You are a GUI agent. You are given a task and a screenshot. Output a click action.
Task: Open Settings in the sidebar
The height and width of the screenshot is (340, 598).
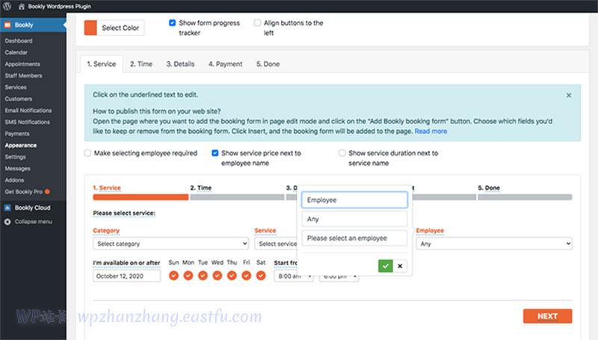(16, 157)
